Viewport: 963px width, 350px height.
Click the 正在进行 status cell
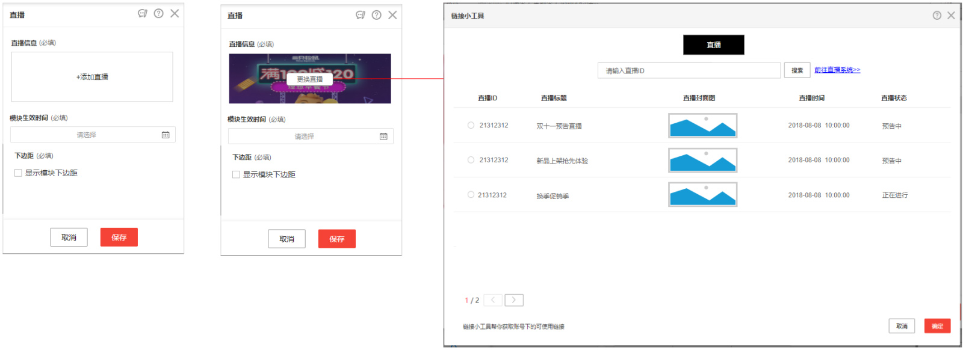pyautogui.click(x=895, y=195)
